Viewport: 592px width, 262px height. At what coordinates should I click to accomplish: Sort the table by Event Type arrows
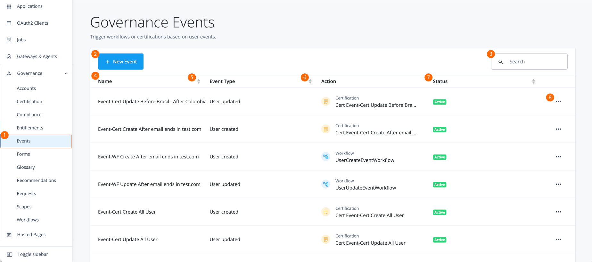point(310,81)
